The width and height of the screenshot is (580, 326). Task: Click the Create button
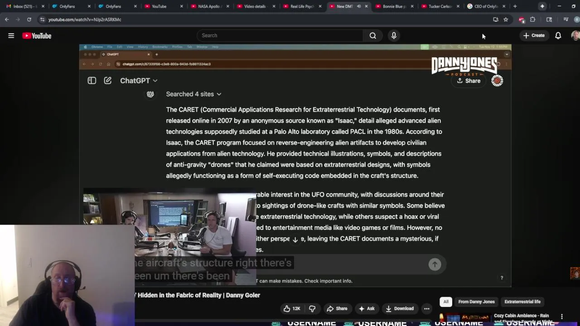[534, 35]
